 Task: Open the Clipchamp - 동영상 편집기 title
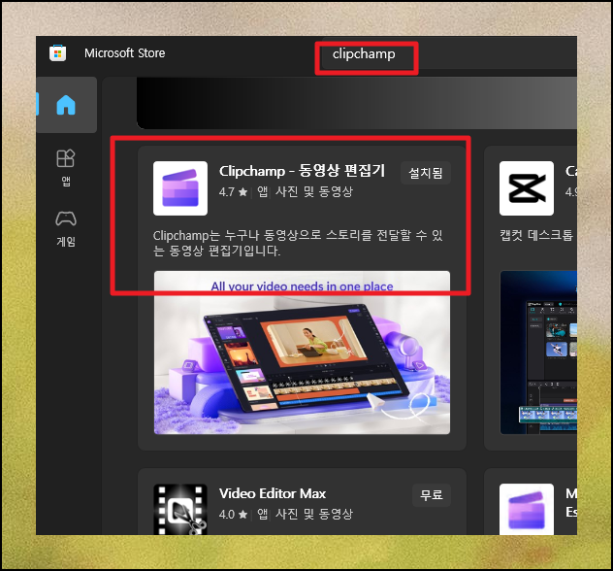[x=302, y=171]
